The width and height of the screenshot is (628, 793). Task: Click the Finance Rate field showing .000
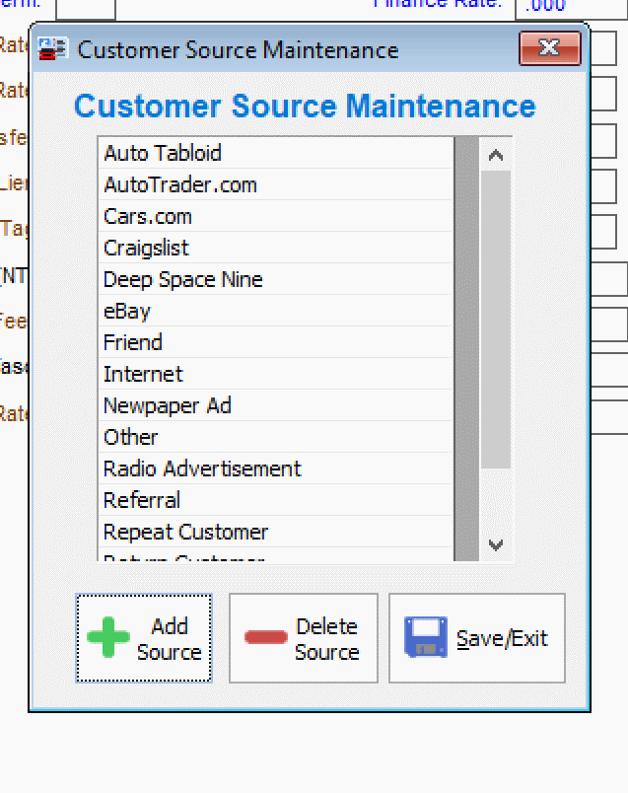(572, 8)
